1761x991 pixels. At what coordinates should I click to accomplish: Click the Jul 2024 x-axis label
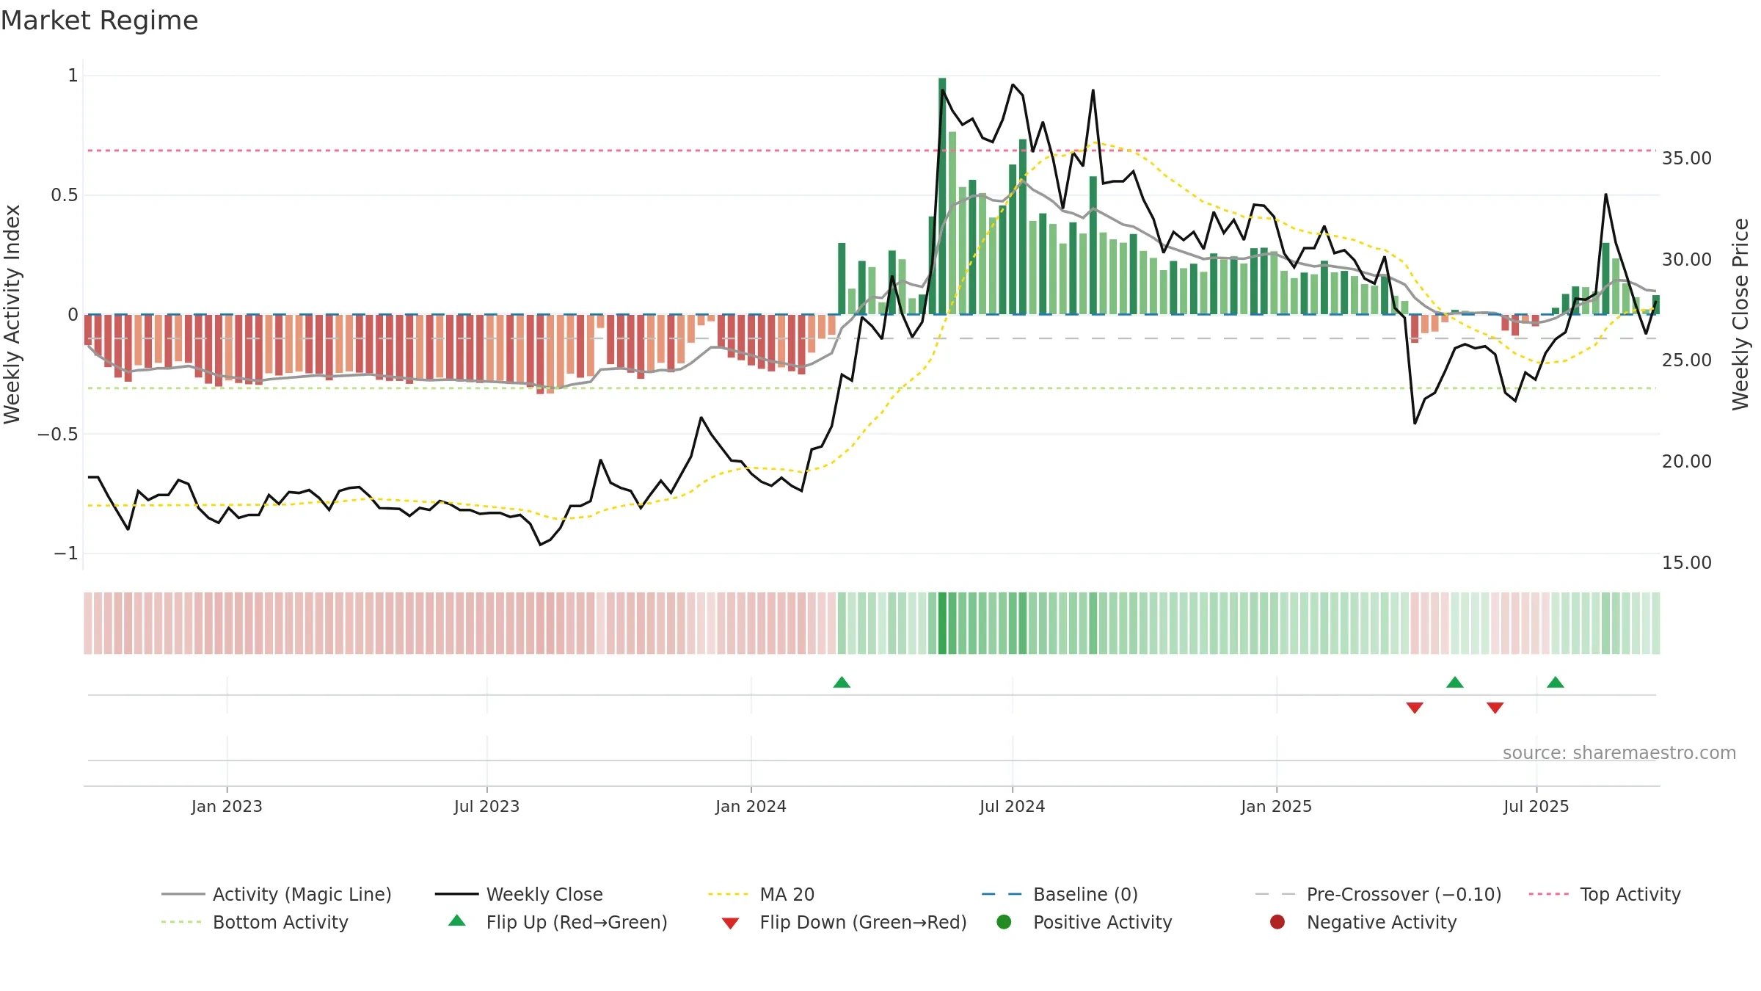(1012, 806)
